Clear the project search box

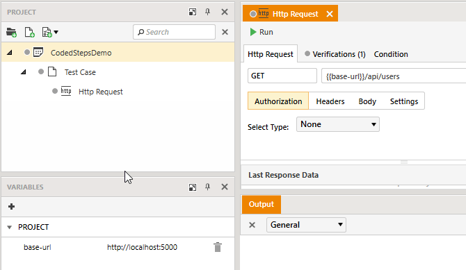pyautogui.click(x=225, y=32)
